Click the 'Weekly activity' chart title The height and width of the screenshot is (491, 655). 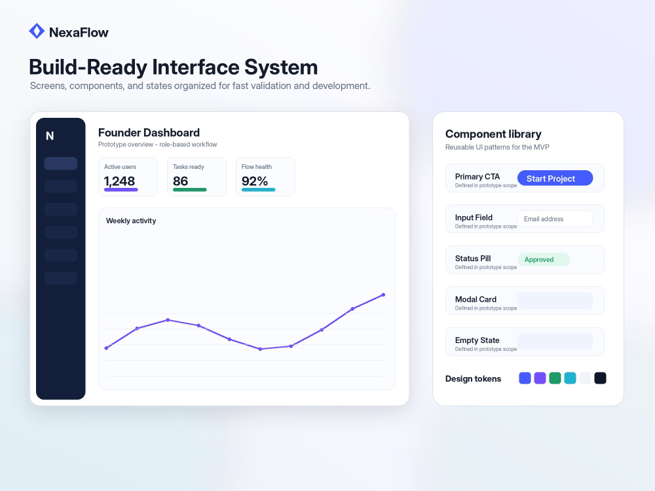(x=131, y=221)
